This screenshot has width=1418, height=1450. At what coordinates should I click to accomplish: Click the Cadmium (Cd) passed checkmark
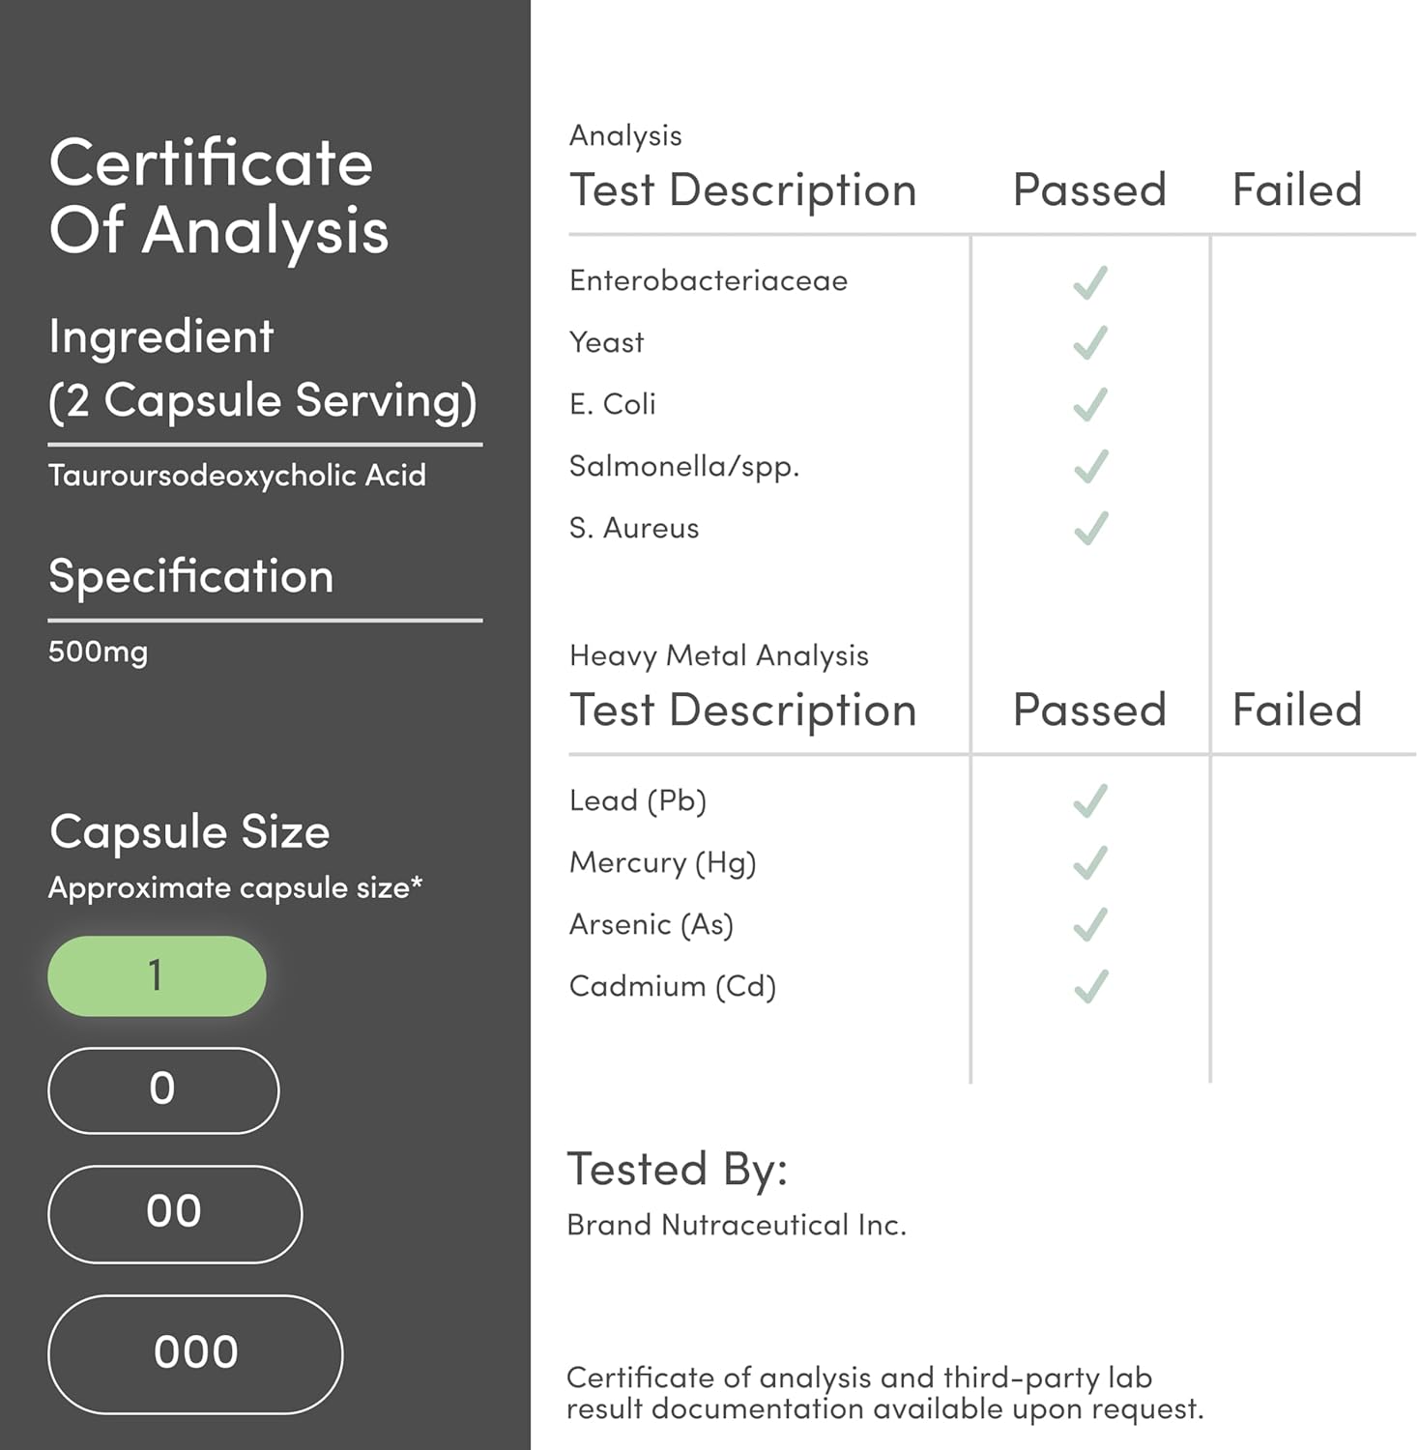(x=1090, y=987)
